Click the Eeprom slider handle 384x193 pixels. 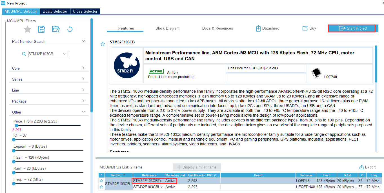pyautogui.click(x=14, y=150)
